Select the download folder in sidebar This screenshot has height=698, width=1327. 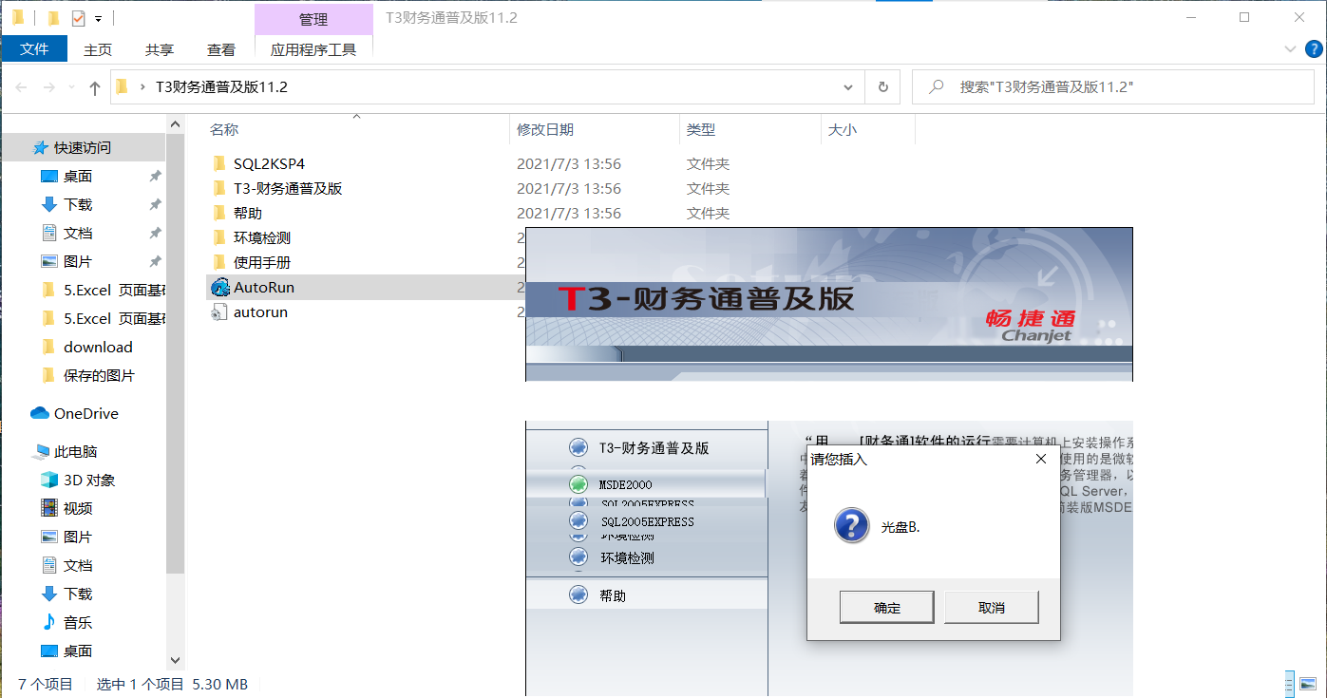pos(98,347)
